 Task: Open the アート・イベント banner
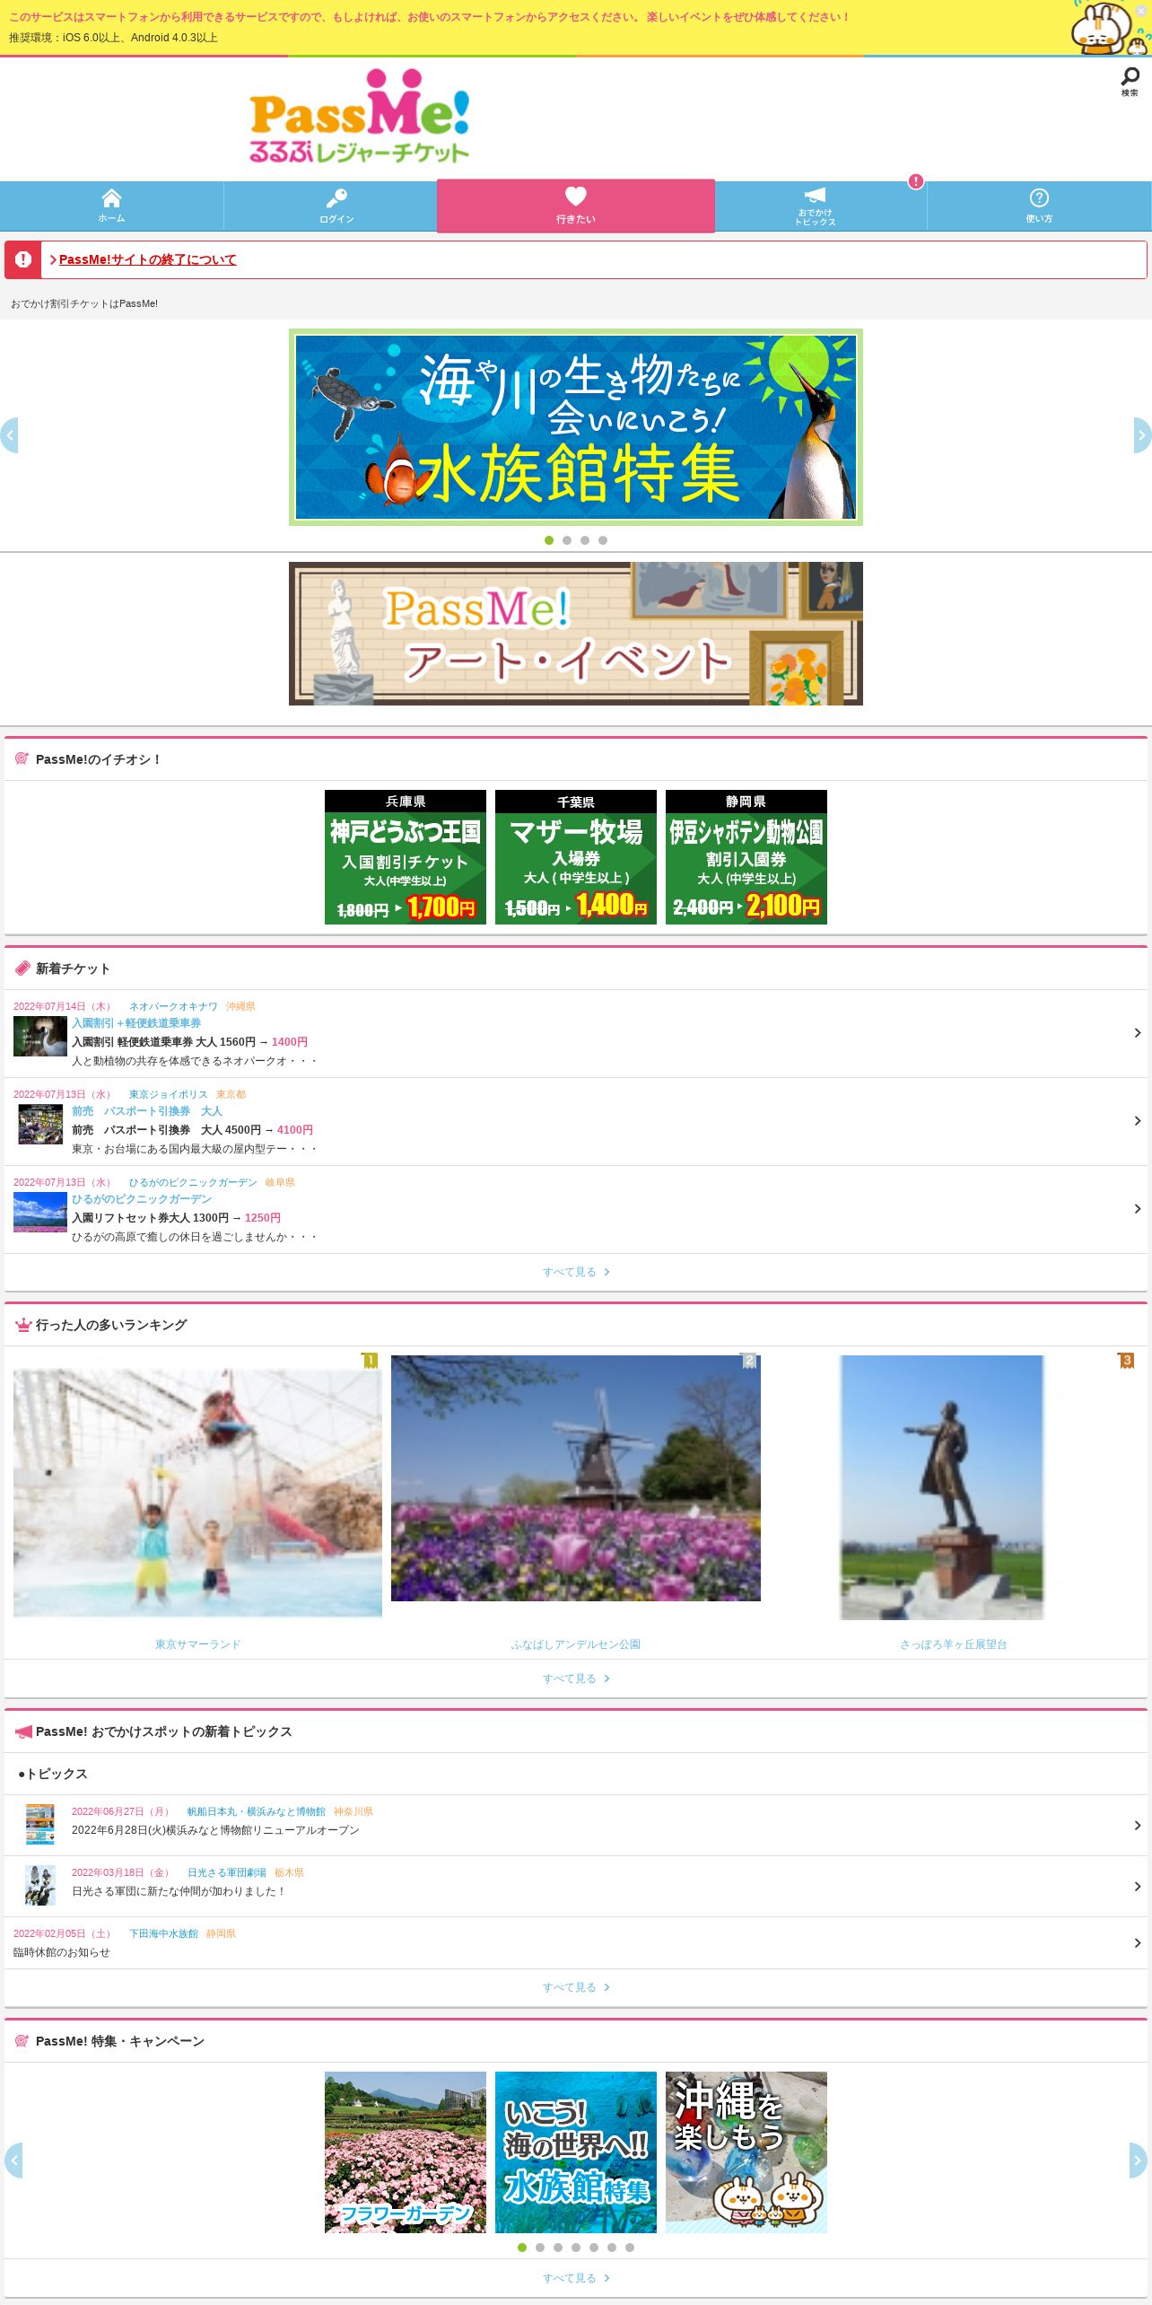pos(575,634)
